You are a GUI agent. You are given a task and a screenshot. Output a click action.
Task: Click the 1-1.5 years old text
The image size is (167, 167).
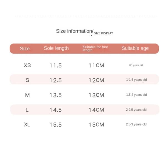tap(136, 80)
